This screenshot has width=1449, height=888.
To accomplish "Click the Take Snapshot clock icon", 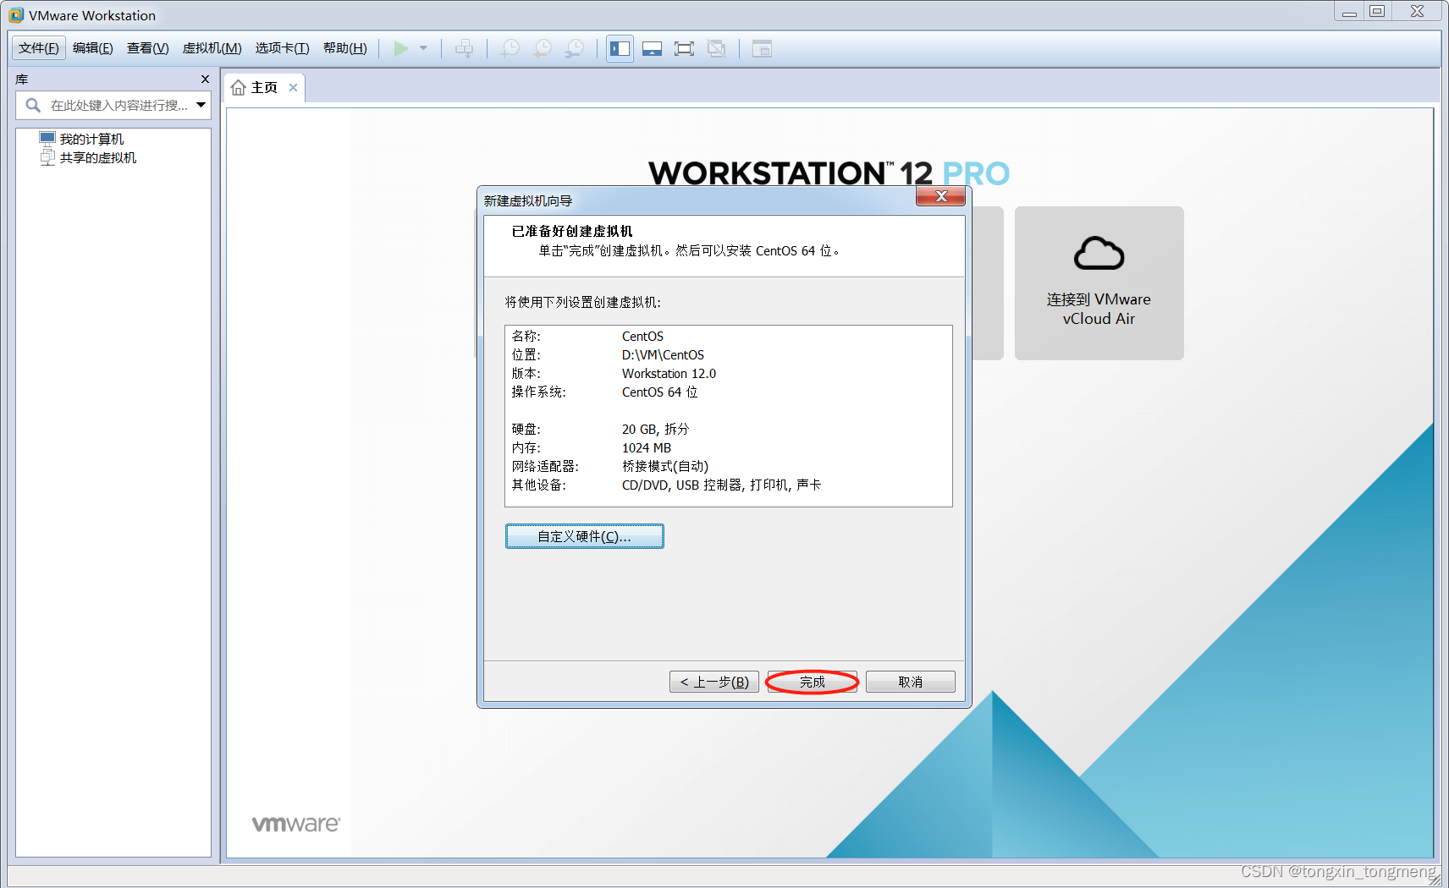I will pos(510,49).
